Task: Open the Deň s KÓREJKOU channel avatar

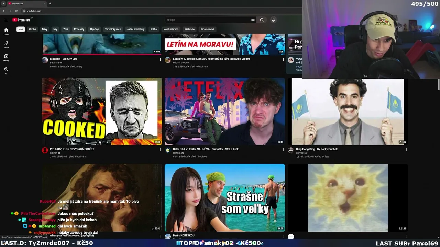Action: pos(168,236)
